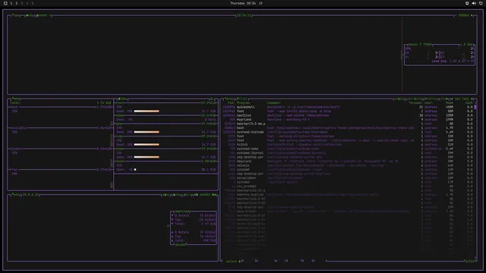Click the Command column header
The height and width of the screenshot is (273, 486).
pyautogui.click(x=274, y=103)
